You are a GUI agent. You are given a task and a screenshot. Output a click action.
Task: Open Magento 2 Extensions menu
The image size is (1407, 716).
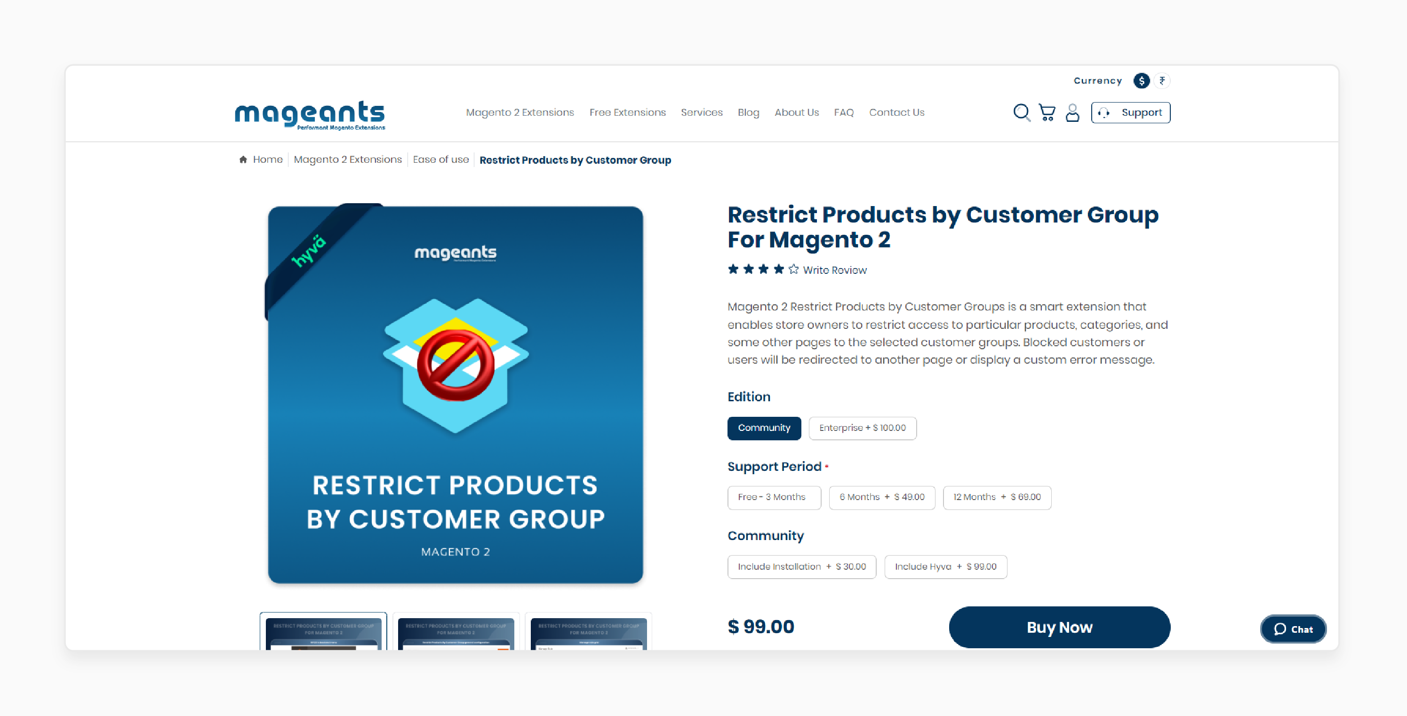point(520,112)
